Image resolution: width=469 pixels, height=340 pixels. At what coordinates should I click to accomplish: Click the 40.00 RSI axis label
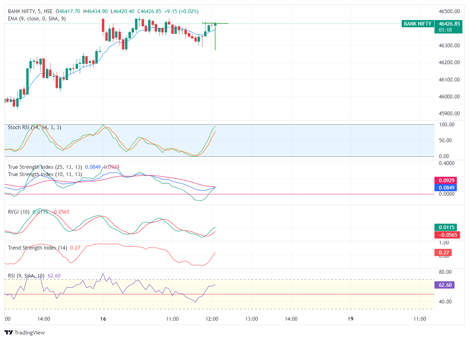pyautogui.click(x=445, y=302)
